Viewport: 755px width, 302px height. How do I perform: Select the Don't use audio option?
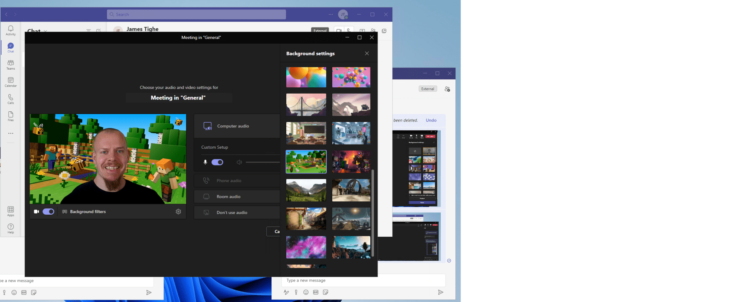(x=232, y=213)
